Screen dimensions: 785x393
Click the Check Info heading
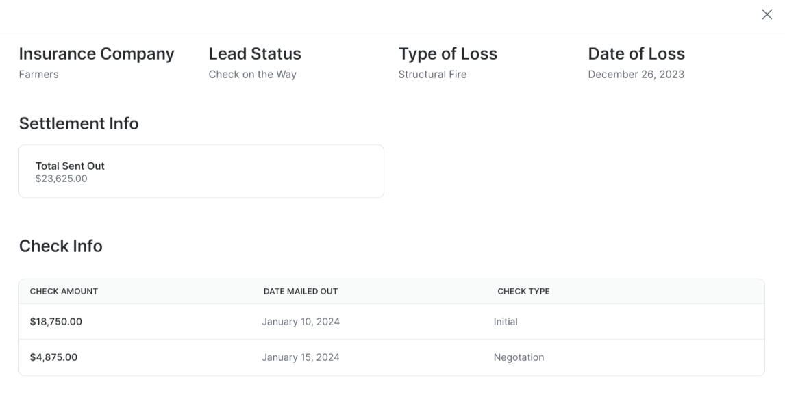(x=60, y=246)
